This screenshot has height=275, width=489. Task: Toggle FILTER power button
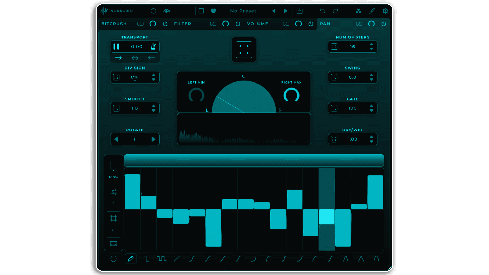[x=238, y=24]
